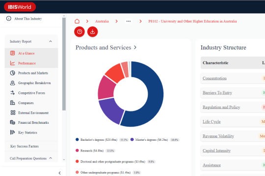Collapse Call Preparation Questions section
Screen dimensions: 265x176
[x=51, y=158]
